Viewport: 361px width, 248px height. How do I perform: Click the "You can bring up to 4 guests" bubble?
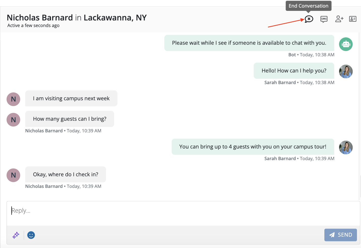[253, 147]
